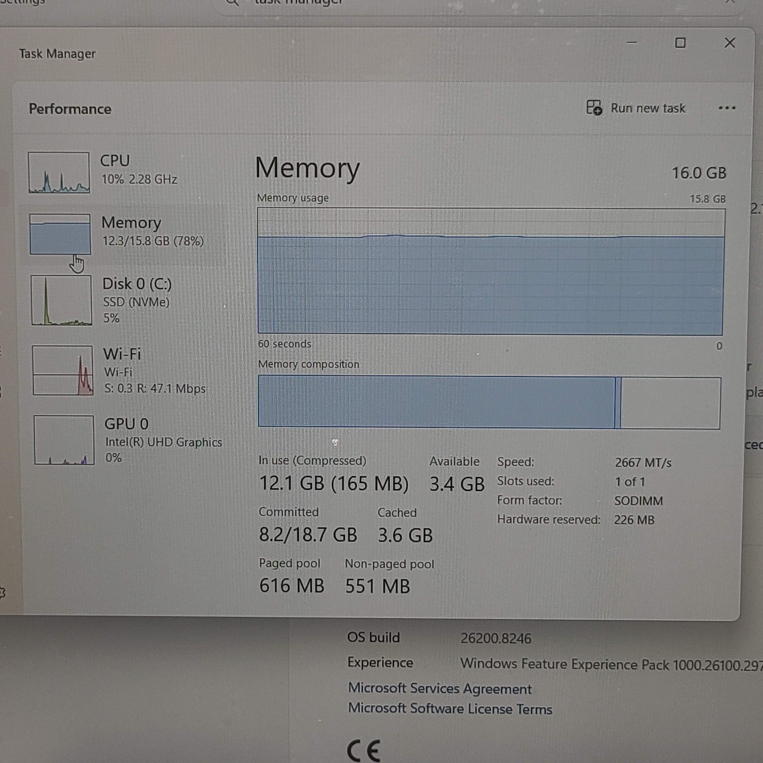Click the Performance page heading
The image size is (763, 763).
(x=70, y=109)
